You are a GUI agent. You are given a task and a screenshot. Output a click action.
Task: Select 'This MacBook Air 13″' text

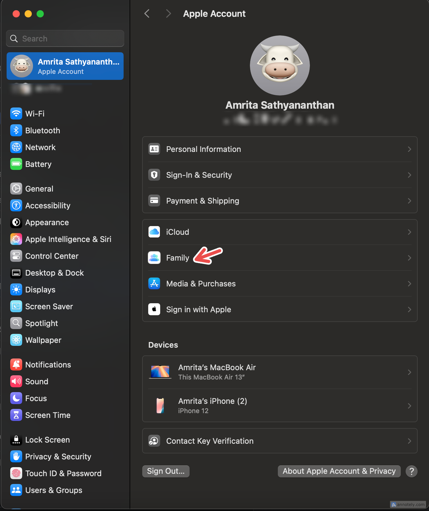click(x=211, y=377)
